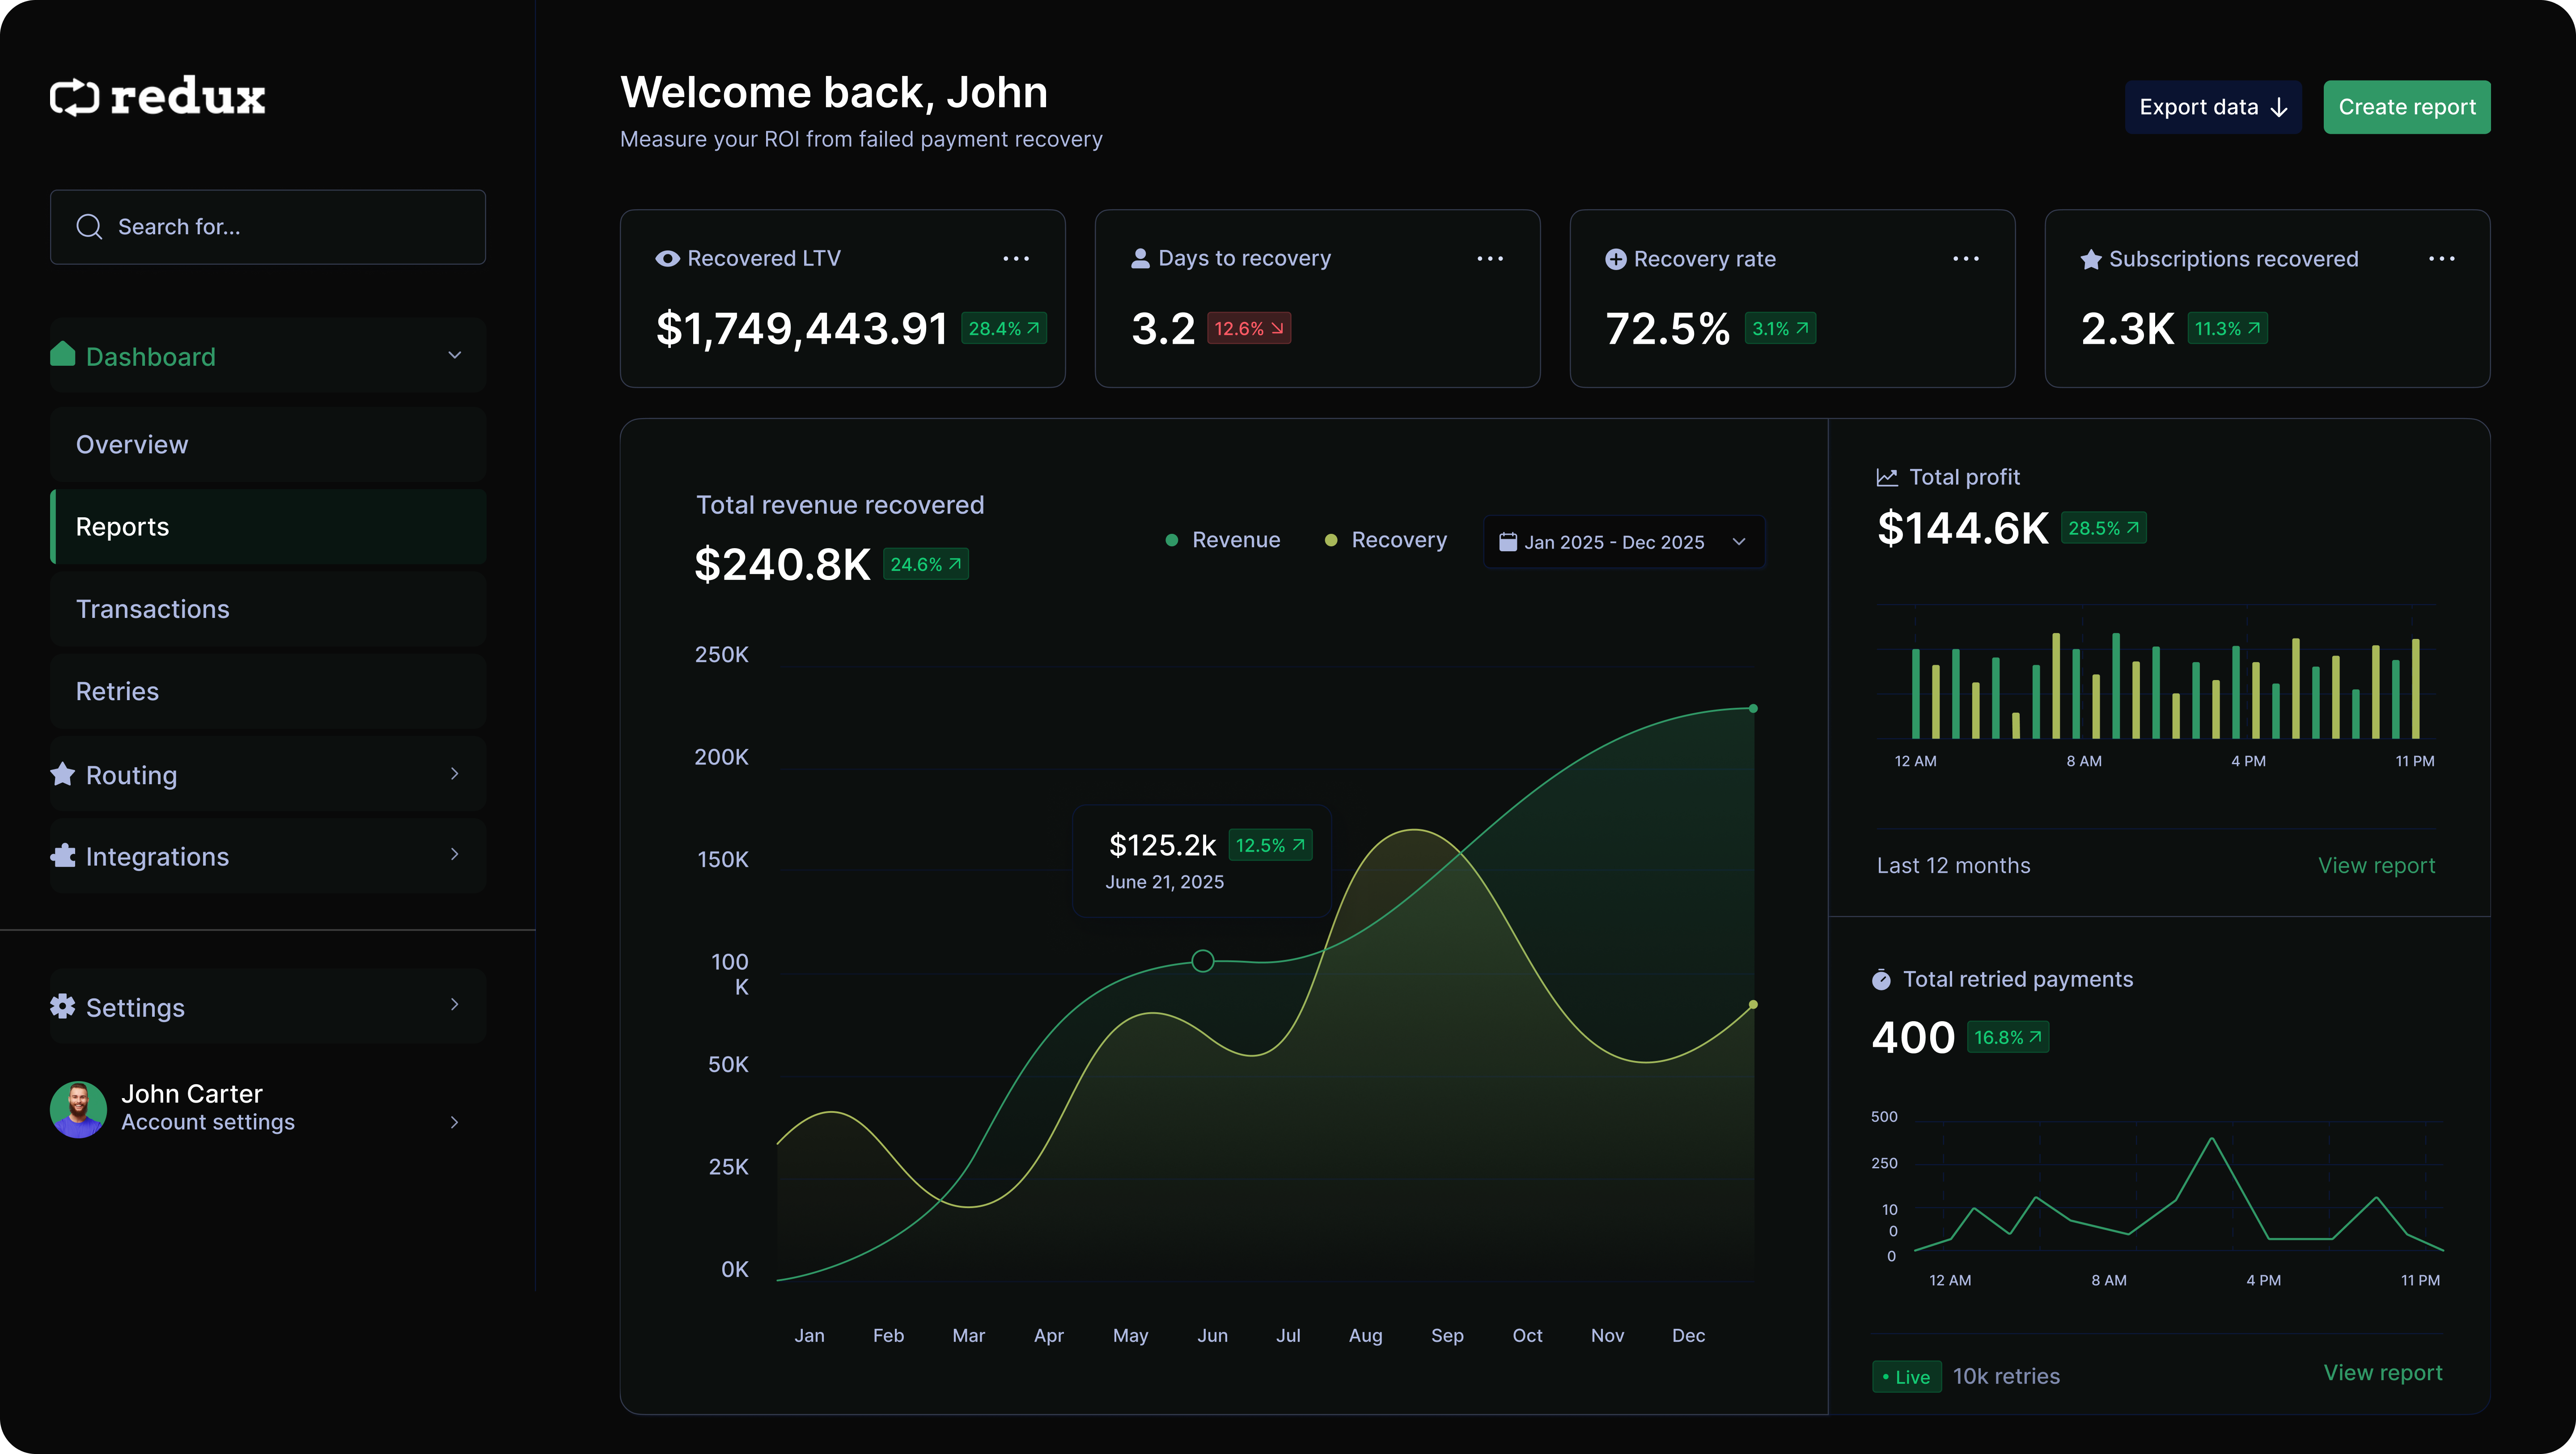The width and height of the screenshot is (2576, 1454).
Task: Select Transactions in the sidebar
Action: pyautogui.click(x=153, y=609)
